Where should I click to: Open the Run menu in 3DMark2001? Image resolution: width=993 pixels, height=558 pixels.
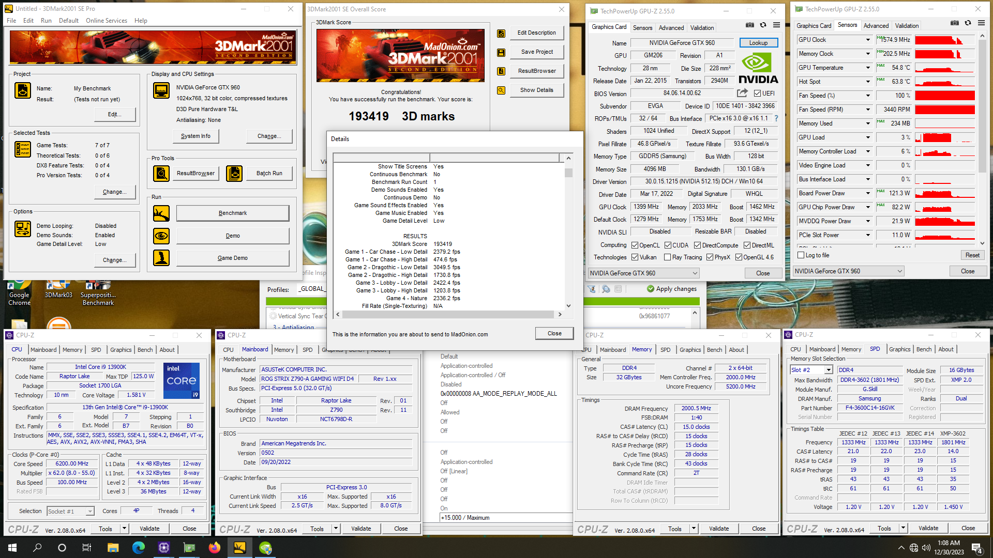46,21
